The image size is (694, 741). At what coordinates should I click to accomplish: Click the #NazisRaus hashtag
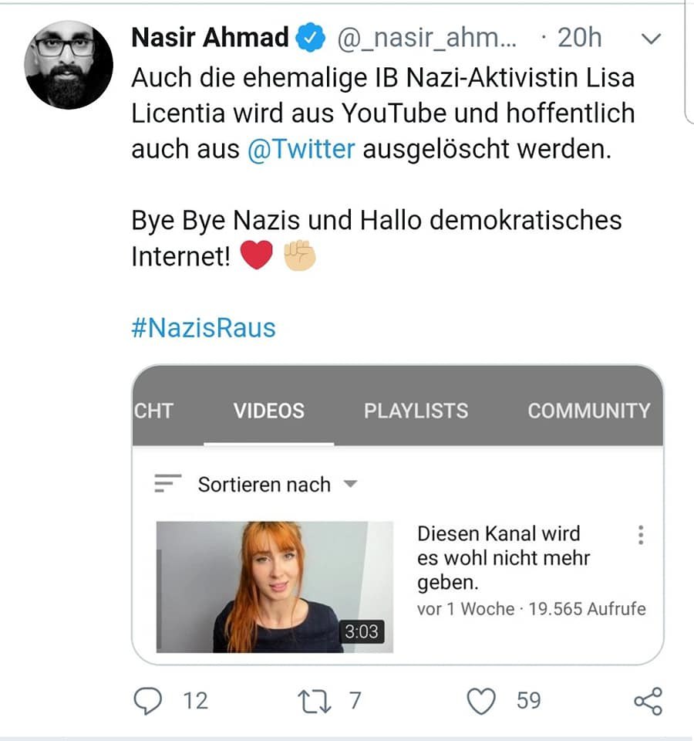coord(204,327)
